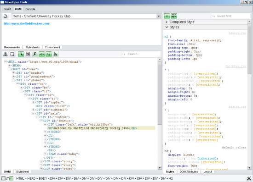Click the display: block declaration

click(181, 154)
